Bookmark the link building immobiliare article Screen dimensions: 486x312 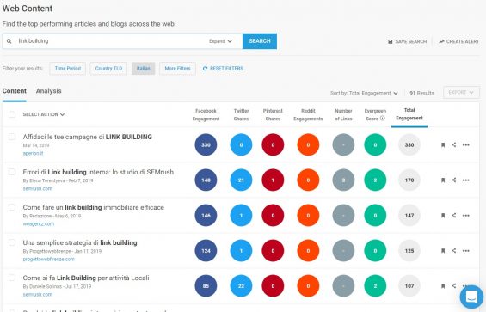443,216
